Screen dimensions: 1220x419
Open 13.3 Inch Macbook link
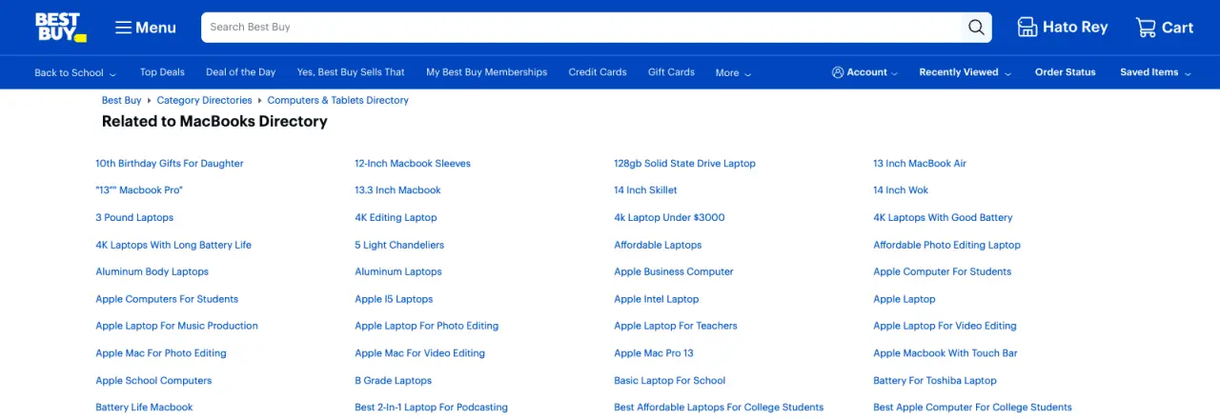coord(397,190)
